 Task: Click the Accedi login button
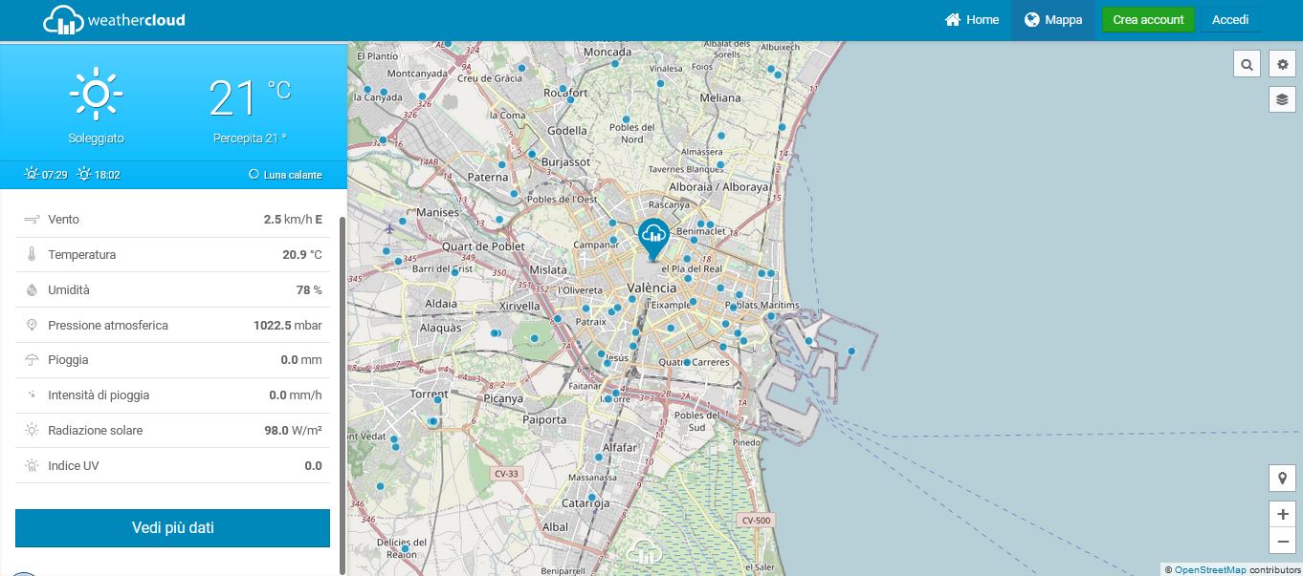1229,20
